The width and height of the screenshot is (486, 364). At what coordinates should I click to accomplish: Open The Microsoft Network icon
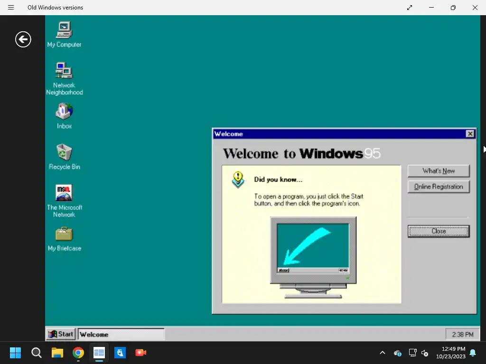coord(64,201)
